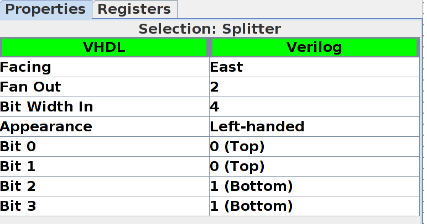Screen dimensions: 427x224
Task: Click the Bit 1 property name label
Action: [x=20, y=167]
